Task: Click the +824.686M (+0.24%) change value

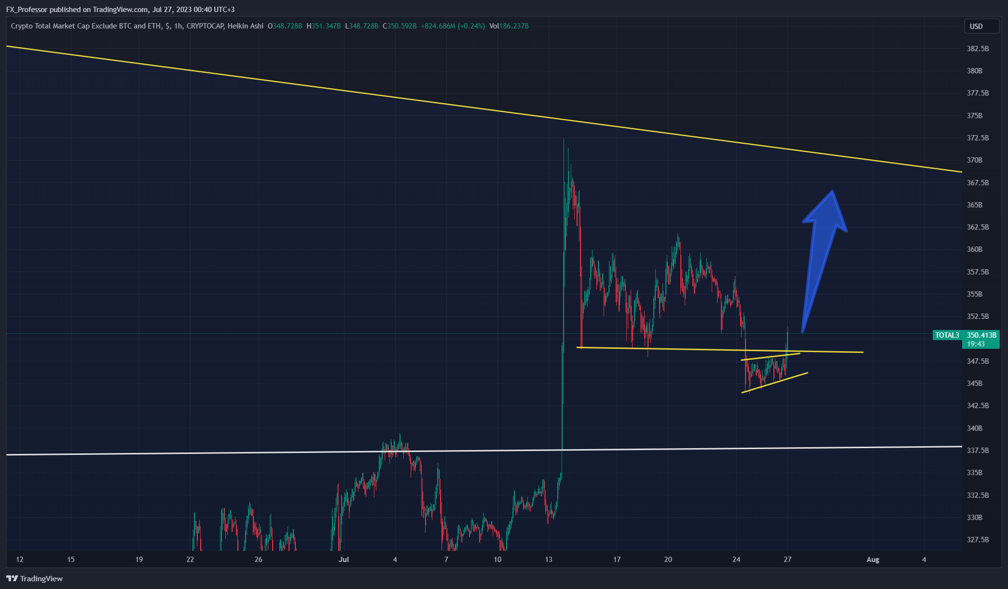Action: click(453, 26)
